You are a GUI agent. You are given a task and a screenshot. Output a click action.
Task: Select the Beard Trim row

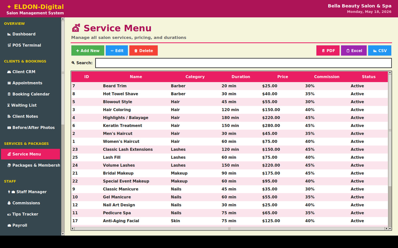coord(230,86)
